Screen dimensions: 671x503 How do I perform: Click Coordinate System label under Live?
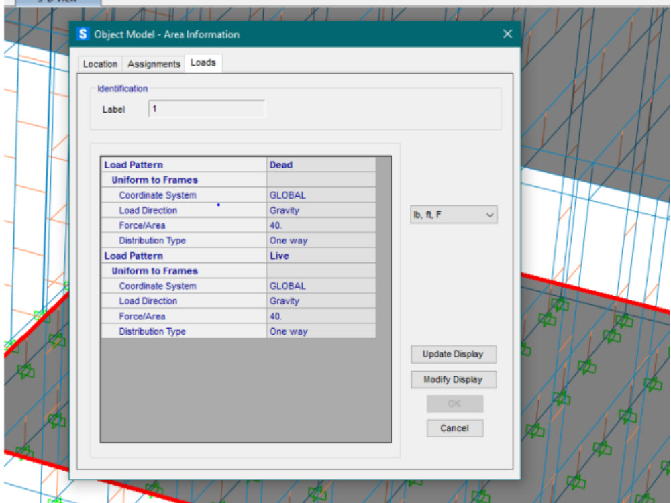(158, 286)
